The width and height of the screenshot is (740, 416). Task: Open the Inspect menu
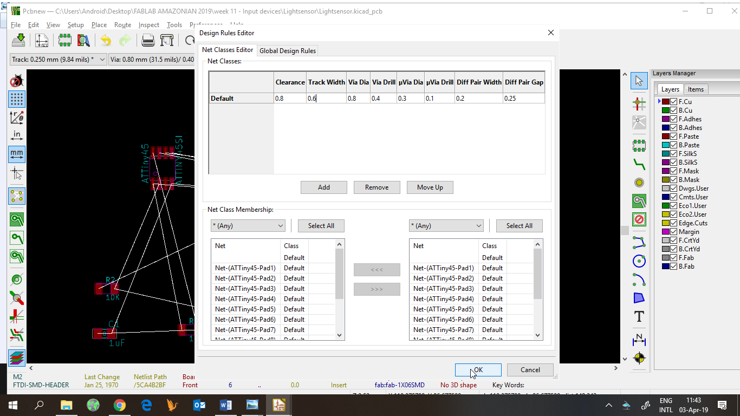tap(149, 25)
